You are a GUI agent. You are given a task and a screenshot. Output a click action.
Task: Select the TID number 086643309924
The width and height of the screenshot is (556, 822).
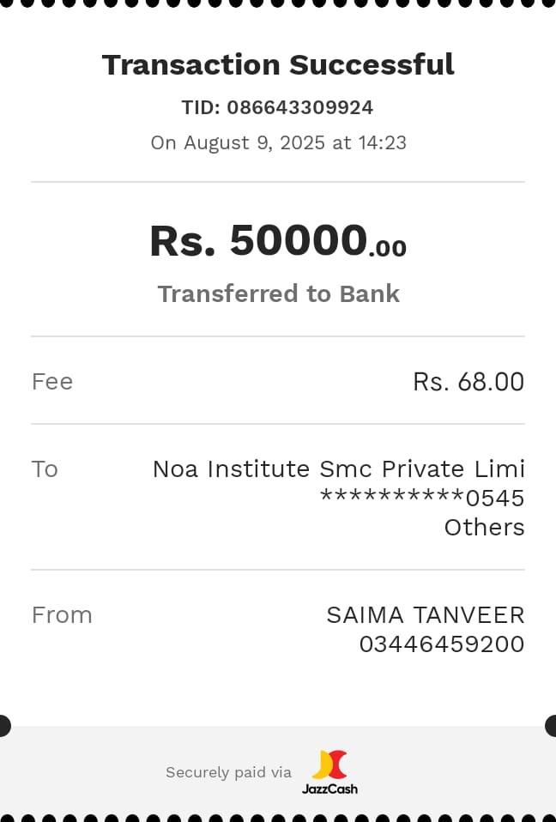click(299, 108)
